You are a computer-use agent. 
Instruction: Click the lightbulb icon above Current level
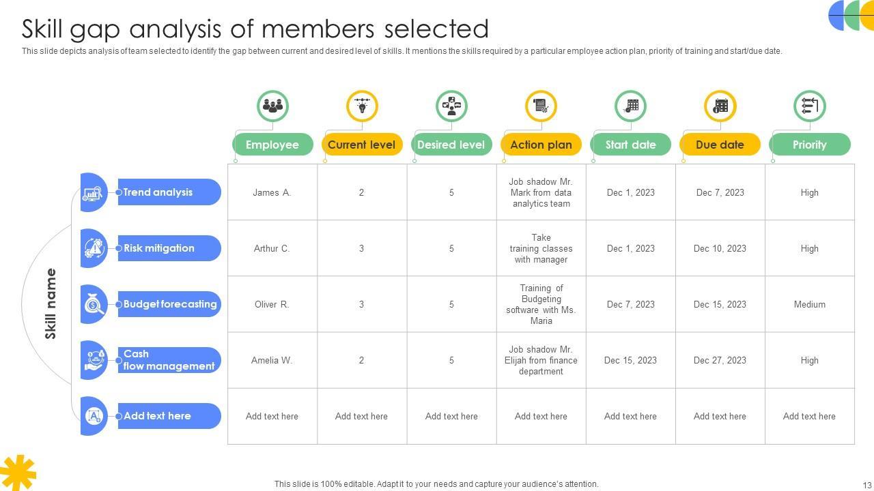[362, 106]
